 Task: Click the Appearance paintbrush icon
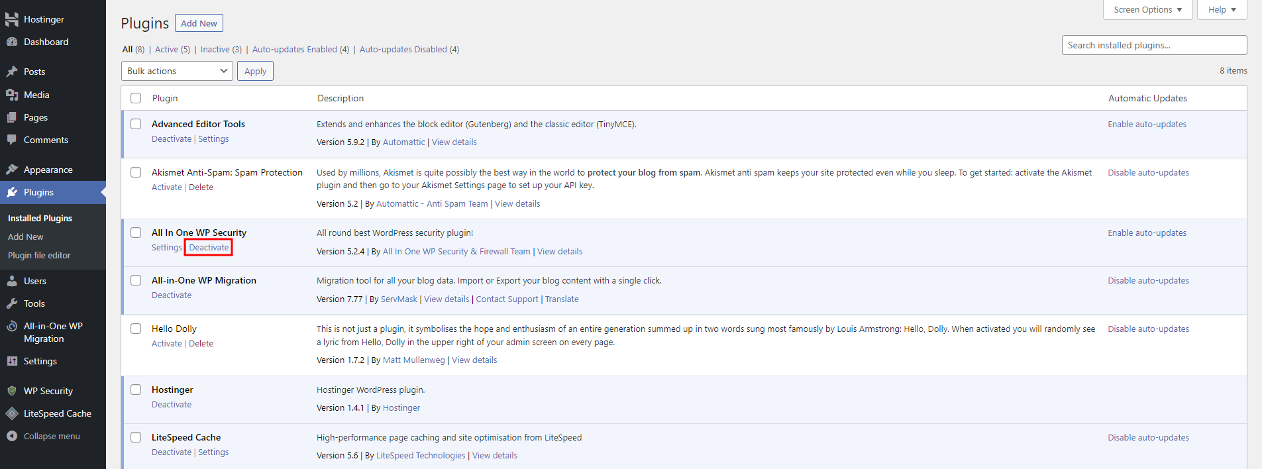12,170
